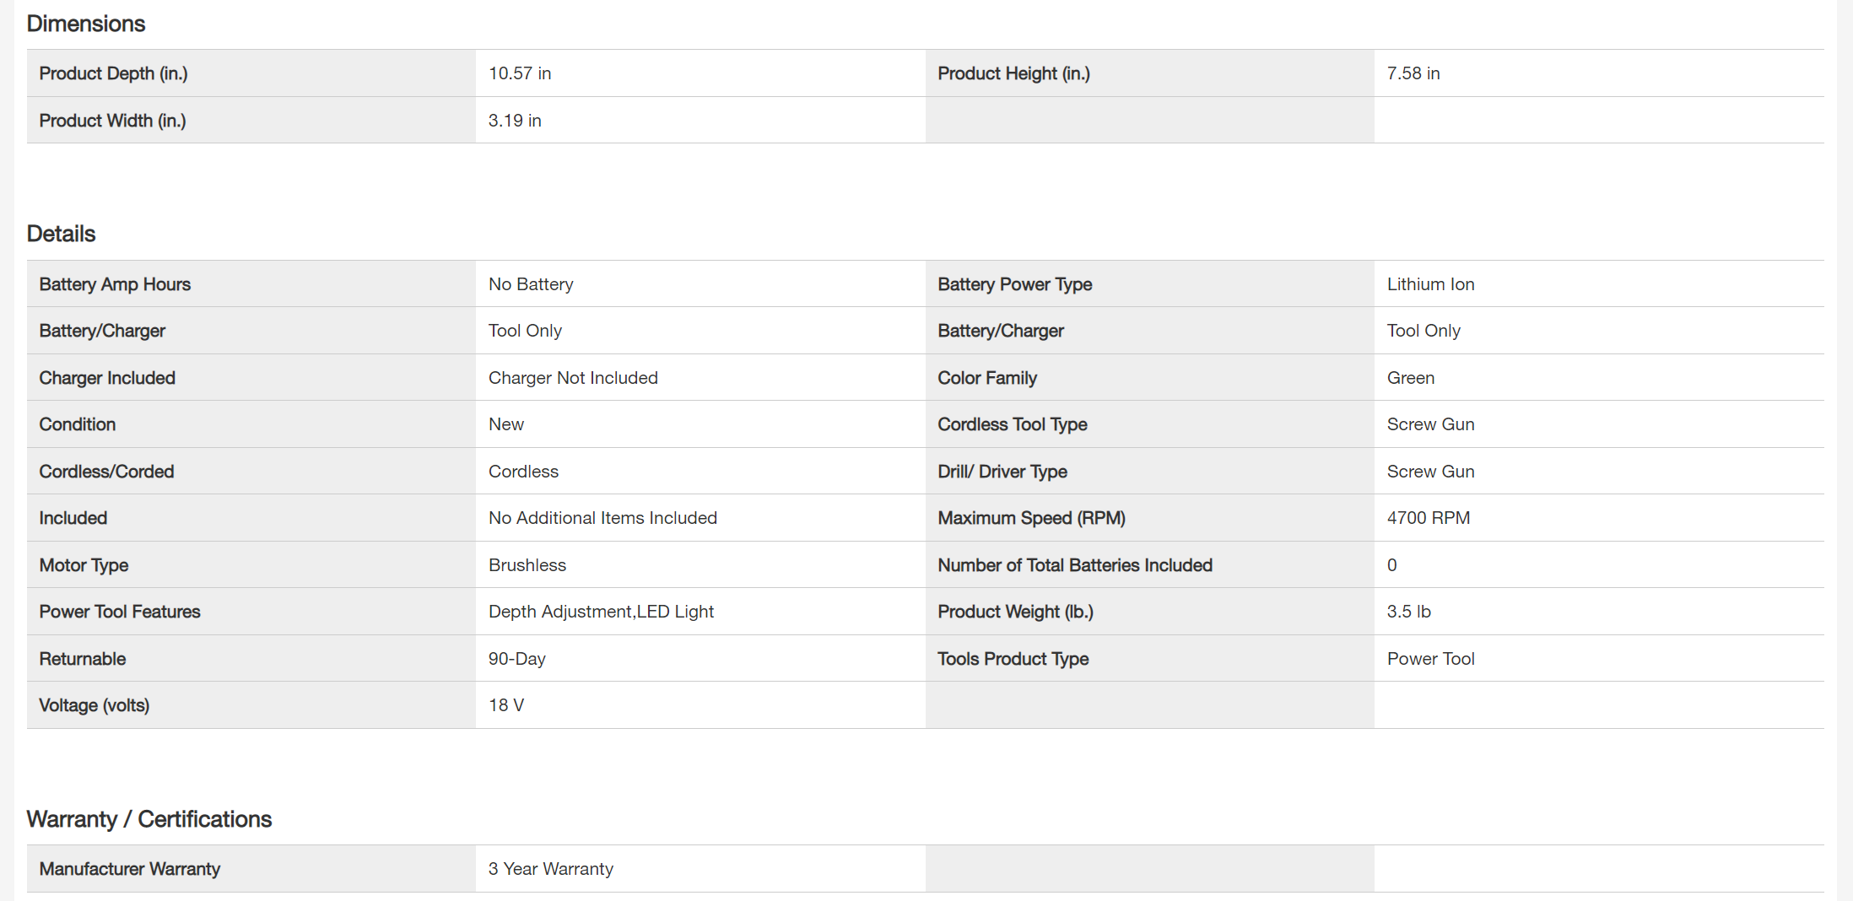The width and height of the screenshot is (1853, 901).
Task: Click the Warranty / Certifications heading
Action: (149, 819)
